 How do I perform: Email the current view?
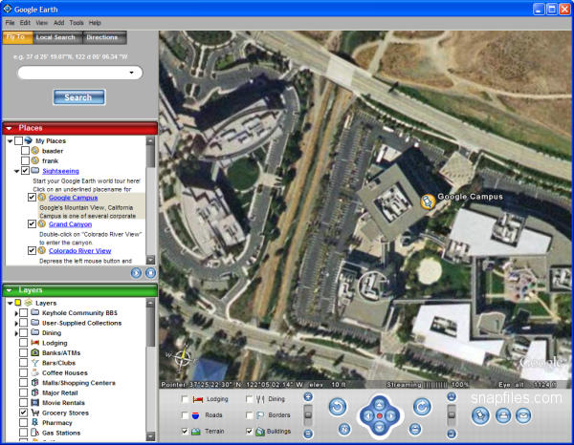click(x=523, y=415)
